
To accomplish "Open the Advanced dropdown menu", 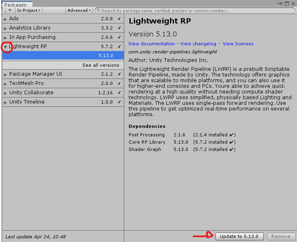I will (x=79, y=11).
